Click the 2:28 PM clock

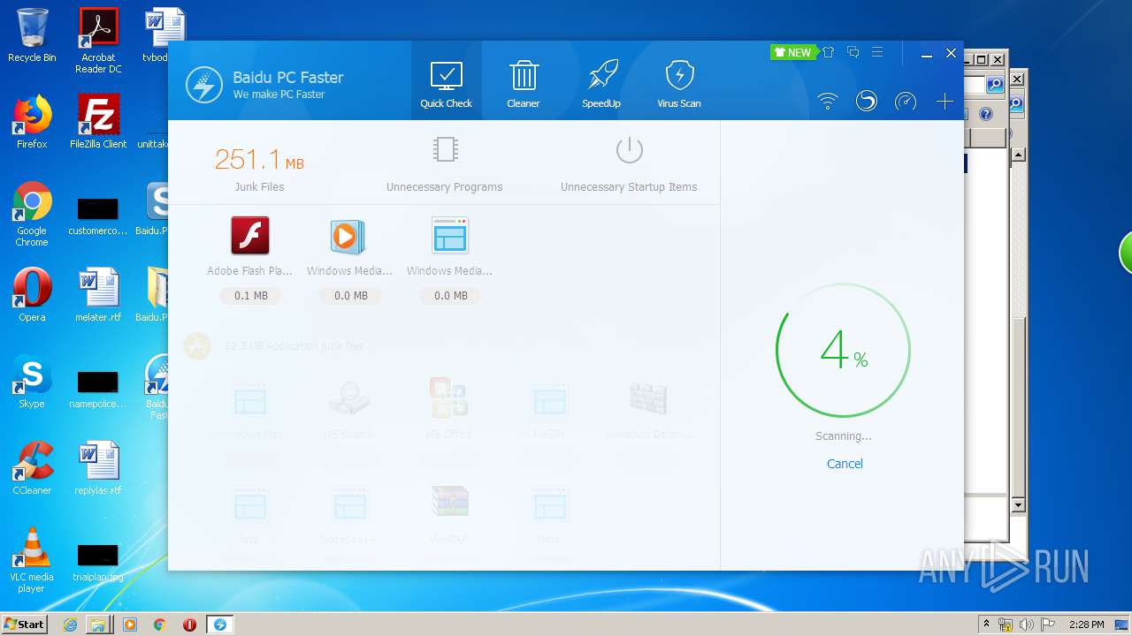pyautogui.click(x=1086, y=625)
